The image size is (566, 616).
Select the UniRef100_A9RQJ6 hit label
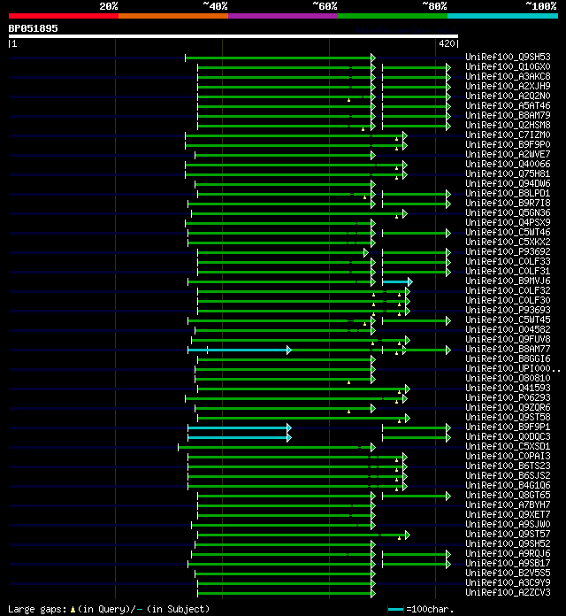click(508, 554)
